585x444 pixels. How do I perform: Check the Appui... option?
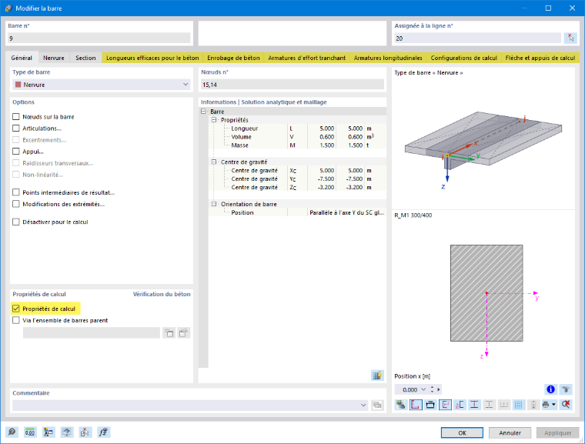(16, 152)
